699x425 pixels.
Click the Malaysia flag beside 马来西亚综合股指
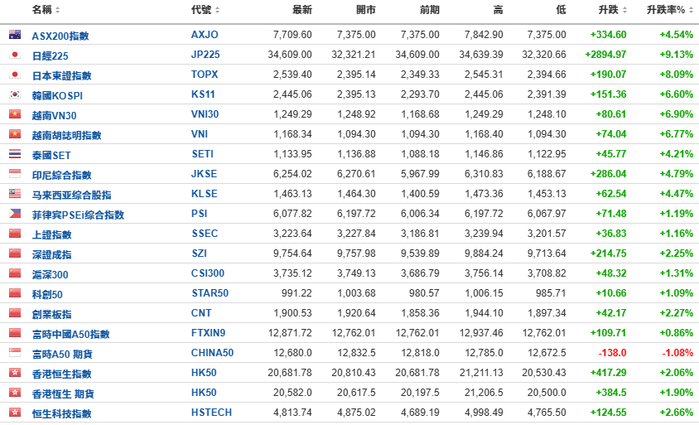click(x=14, y=194)
